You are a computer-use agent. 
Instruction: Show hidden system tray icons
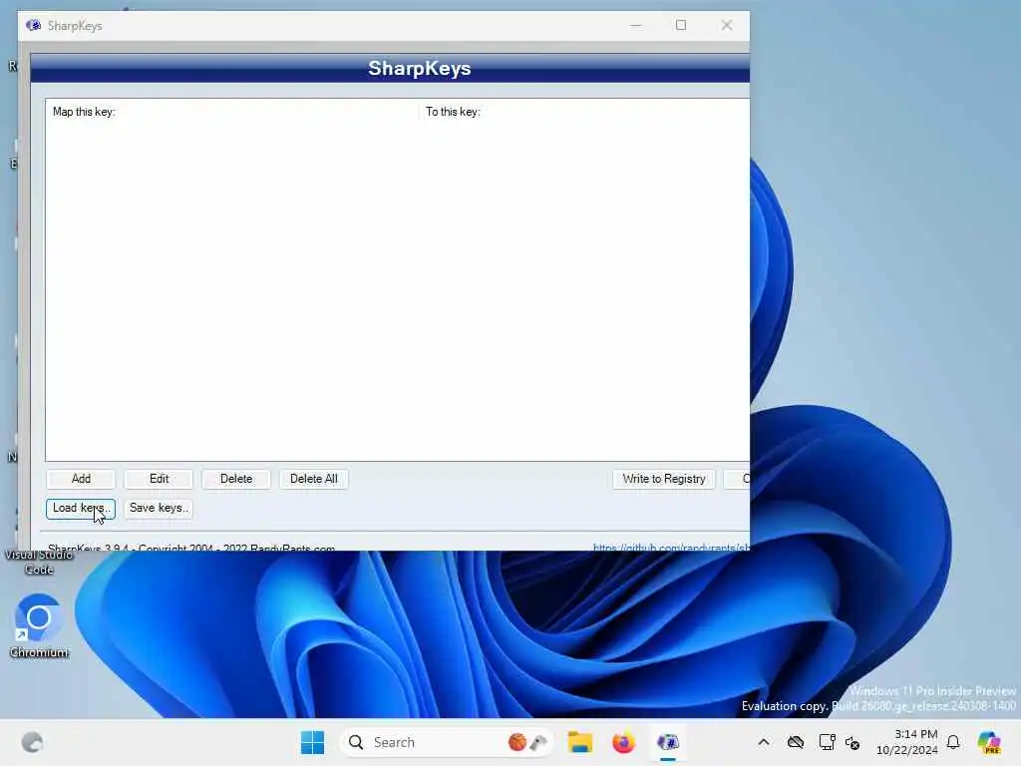(764, 742)
